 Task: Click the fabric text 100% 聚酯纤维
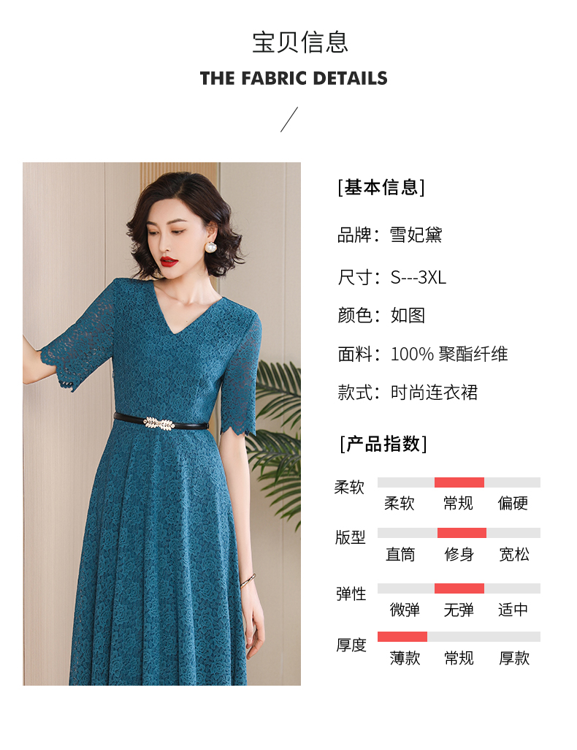(449, 354)
